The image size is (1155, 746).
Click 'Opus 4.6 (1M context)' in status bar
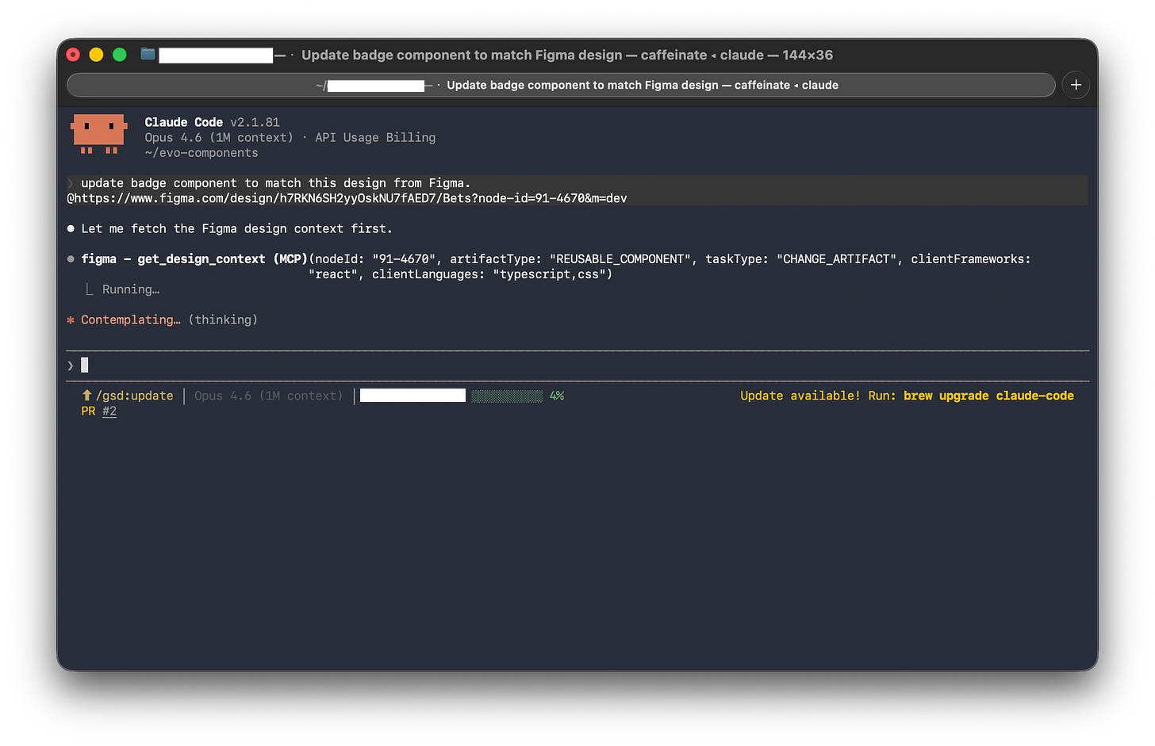268,396
